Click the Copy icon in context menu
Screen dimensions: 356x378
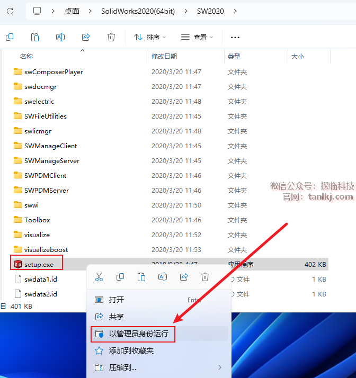(x=120, y=277)
